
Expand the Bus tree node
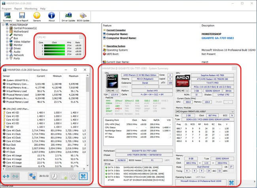click(x=7, y=38)
